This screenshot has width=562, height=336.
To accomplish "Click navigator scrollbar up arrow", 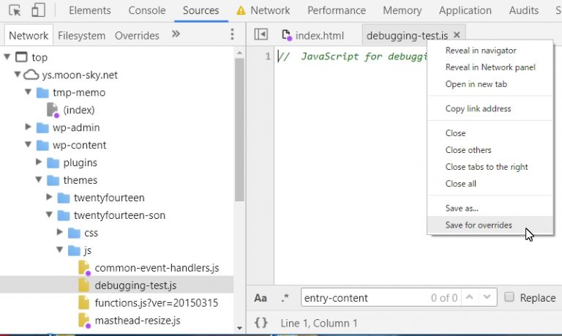I will pyautogui.click(x=239, y=53).
